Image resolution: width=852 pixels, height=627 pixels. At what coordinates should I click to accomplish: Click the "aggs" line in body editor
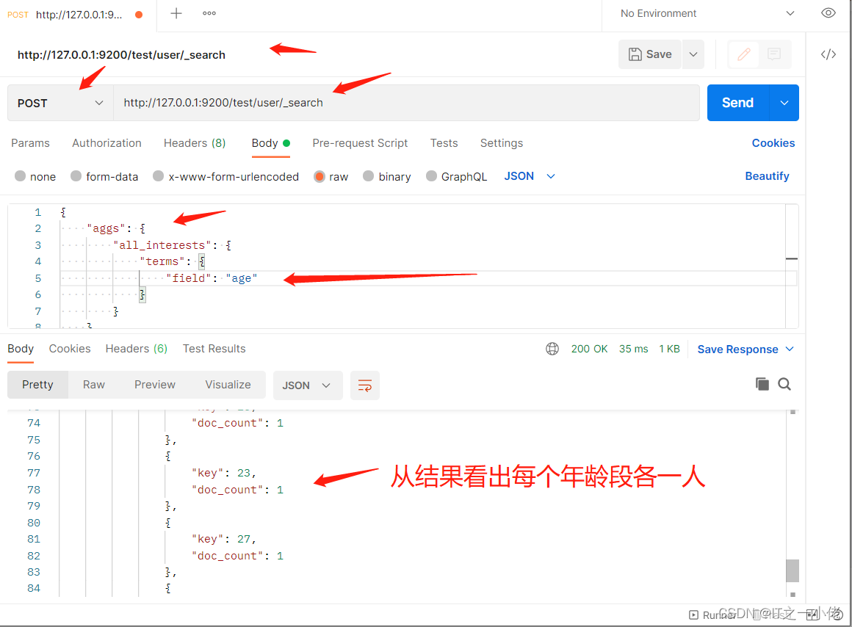click(116, 229)
